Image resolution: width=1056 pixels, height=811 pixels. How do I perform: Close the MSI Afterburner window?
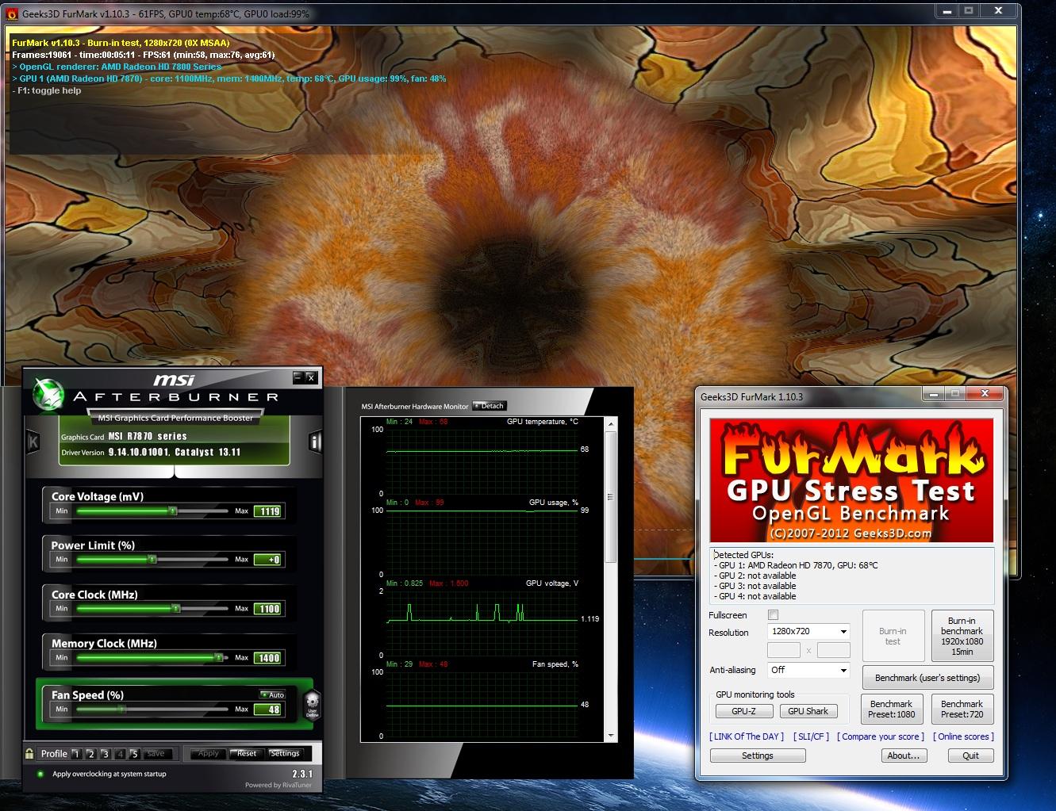311,377
